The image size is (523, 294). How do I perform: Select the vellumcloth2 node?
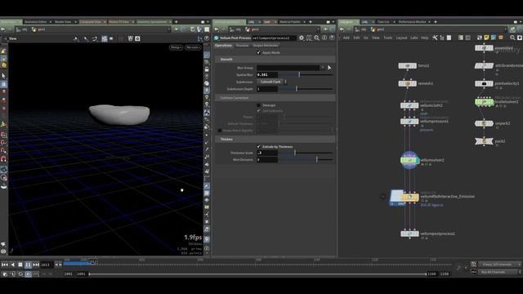[409, 105]
